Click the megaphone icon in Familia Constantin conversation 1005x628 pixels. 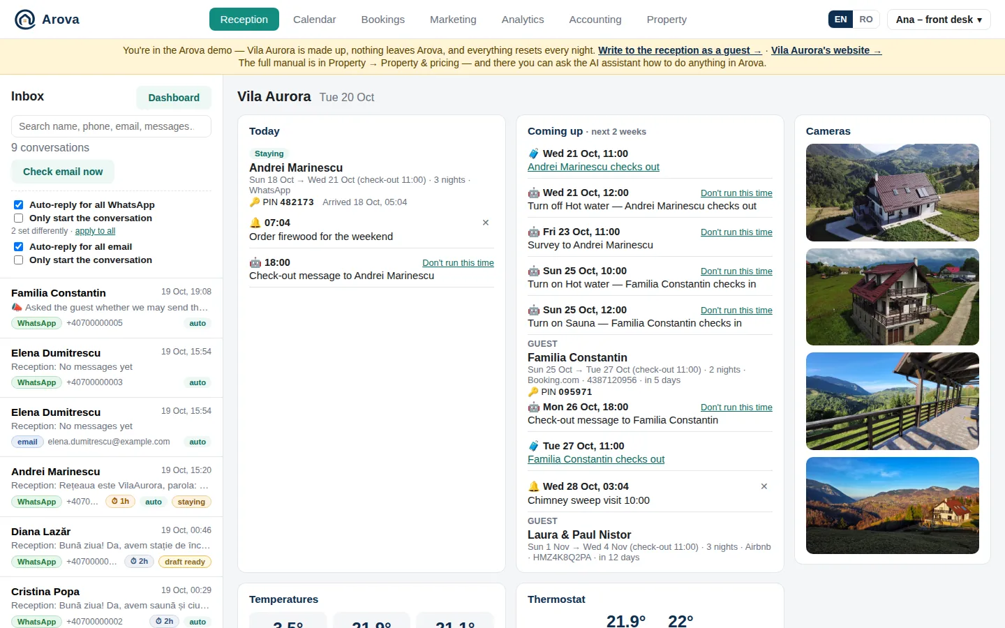(17, 307)
